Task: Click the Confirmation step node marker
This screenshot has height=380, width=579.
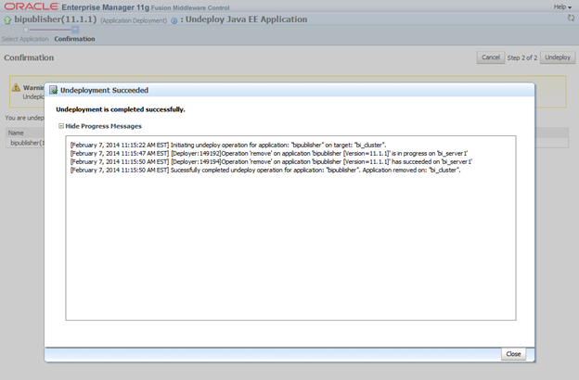Action: click(74, 30)
